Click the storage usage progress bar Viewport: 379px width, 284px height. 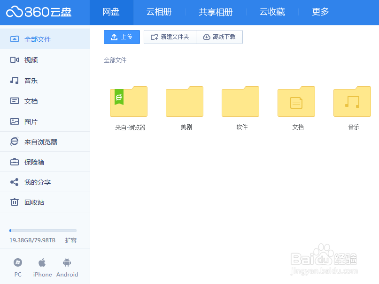(x=43, y=231)
